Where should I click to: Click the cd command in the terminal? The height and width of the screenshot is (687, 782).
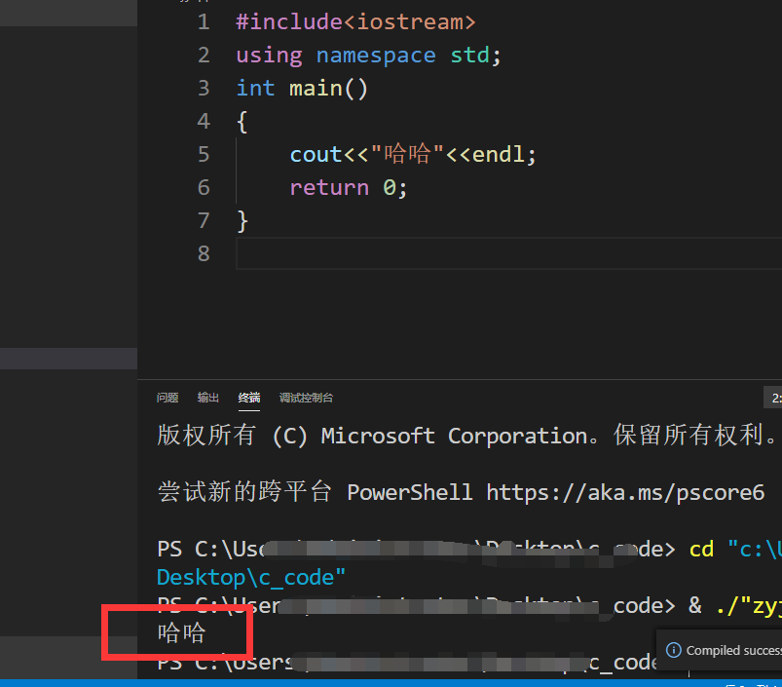(701, 549)
